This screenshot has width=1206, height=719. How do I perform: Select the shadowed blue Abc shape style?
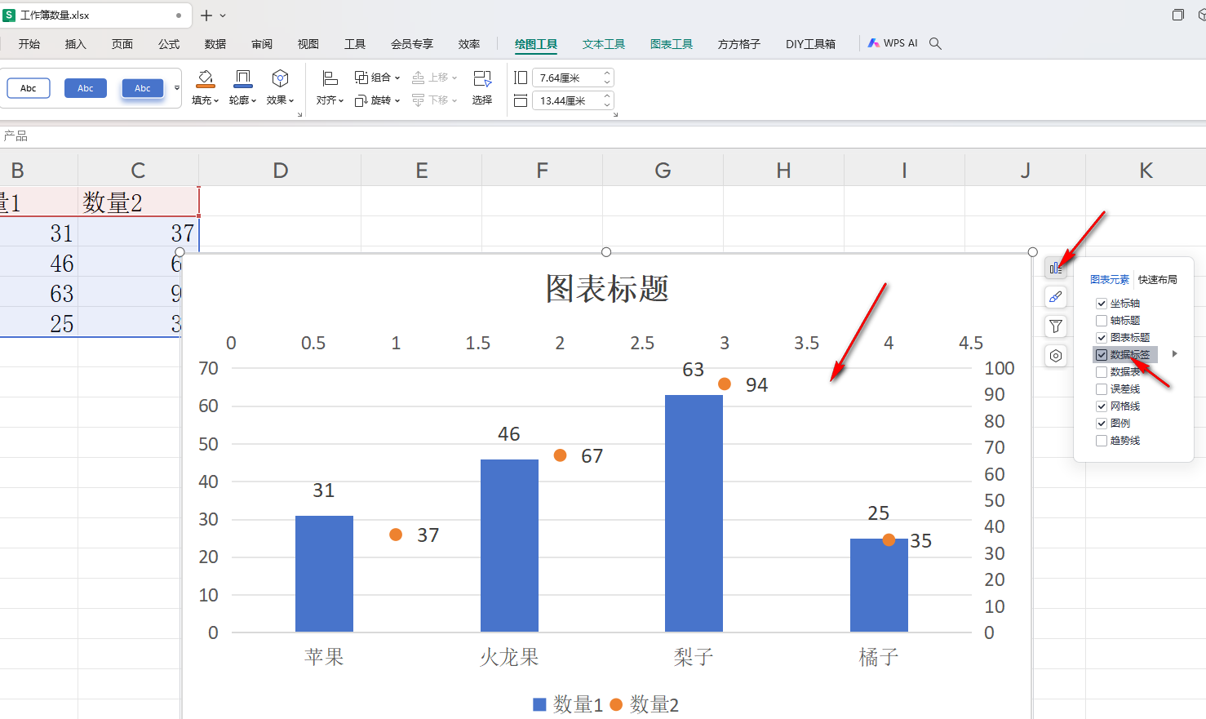click(x=143, y=88)
